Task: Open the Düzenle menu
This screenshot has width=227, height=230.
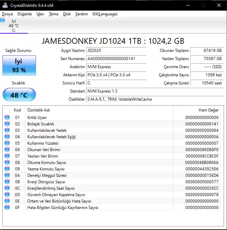Action: 25,14
